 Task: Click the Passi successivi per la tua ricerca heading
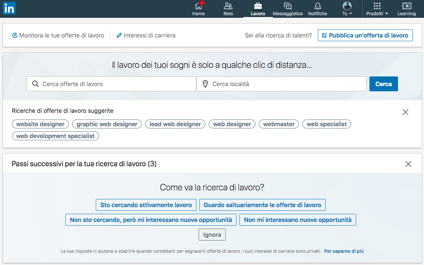pyautogui.click(x=84, y=164)
